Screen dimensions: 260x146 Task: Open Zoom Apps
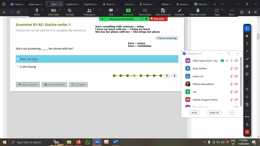(x=217, y=12)
